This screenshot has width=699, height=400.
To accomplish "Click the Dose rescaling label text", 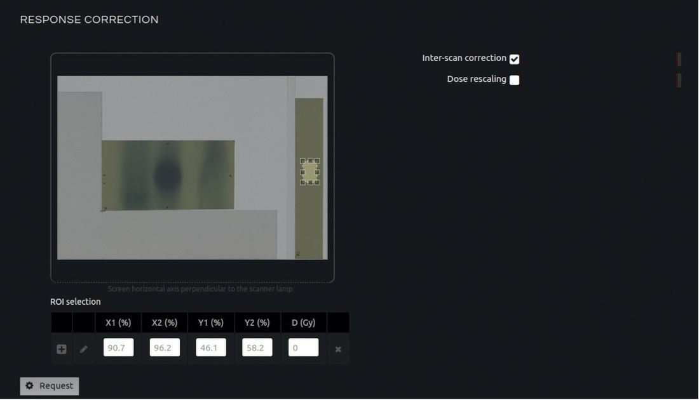I will tap(477, 79).
